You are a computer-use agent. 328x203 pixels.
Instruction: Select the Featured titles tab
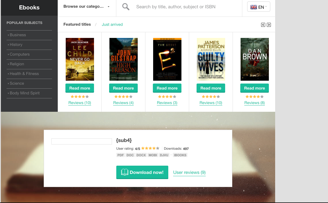tap(77, 25)
